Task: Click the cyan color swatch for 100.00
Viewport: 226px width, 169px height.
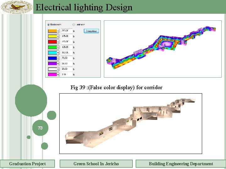Action: coord(52,53)
